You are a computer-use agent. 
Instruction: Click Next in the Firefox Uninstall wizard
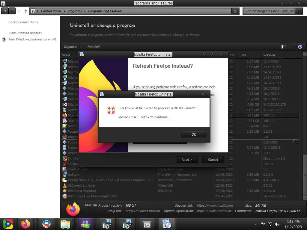click(x=187, y=160)
